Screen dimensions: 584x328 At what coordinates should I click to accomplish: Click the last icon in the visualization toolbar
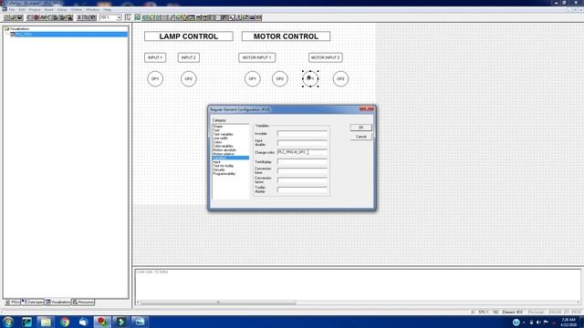(x=259, y=18)
